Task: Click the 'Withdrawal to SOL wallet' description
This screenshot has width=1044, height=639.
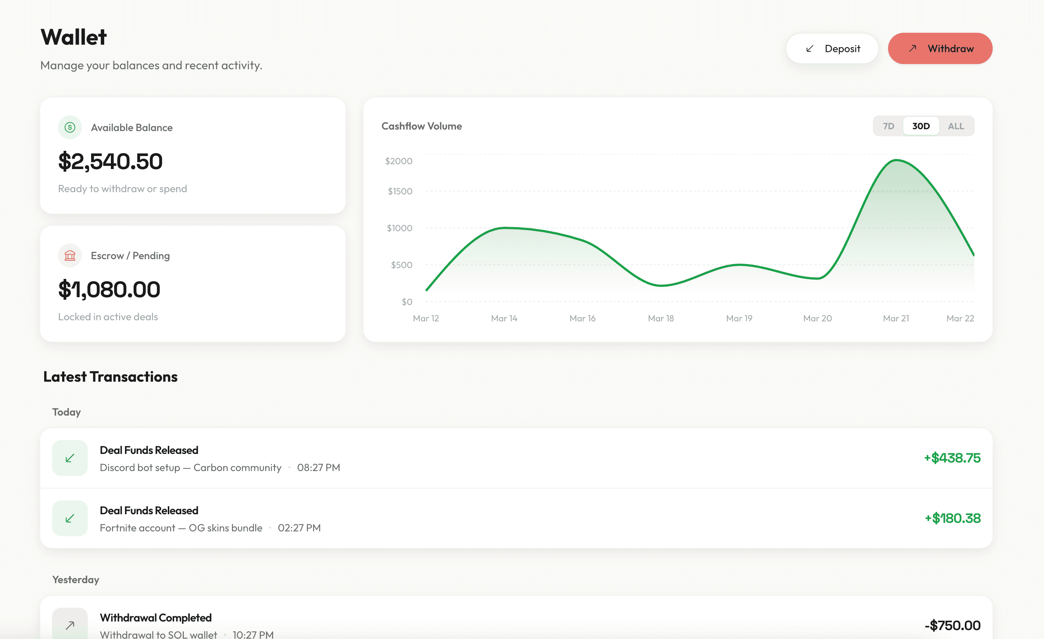Action: pos(158,635)
